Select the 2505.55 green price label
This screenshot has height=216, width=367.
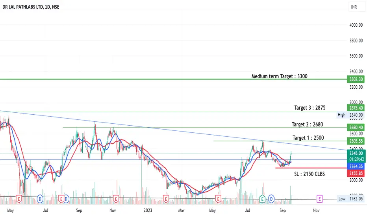tap(356, 141)
